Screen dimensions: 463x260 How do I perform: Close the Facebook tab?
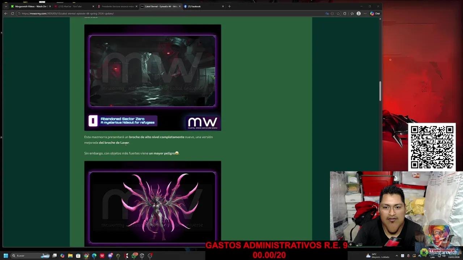click(223, 6)
